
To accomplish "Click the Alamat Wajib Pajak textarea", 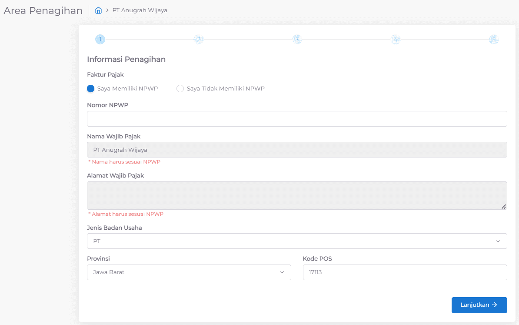I will point(297,195).
